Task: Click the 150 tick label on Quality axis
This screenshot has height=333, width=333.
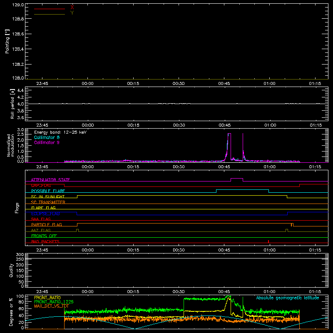Action: 20,271
